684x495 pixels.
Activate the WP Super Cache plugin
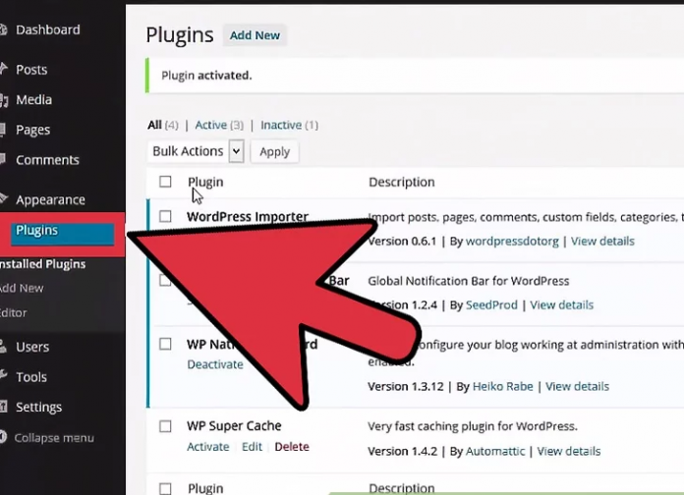[x=207, y=447]
